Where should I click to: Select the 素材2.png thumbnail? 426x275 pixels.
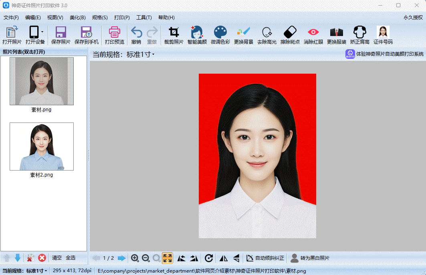click(x=42, y=147)
